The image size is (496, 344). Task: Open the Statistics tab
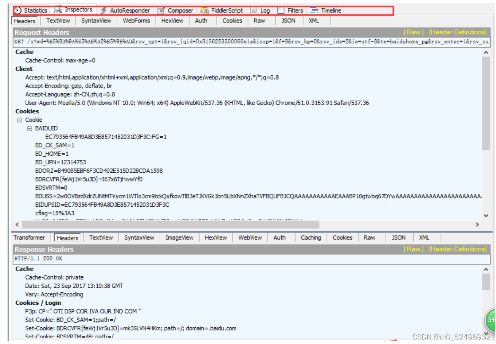(31, 11)
